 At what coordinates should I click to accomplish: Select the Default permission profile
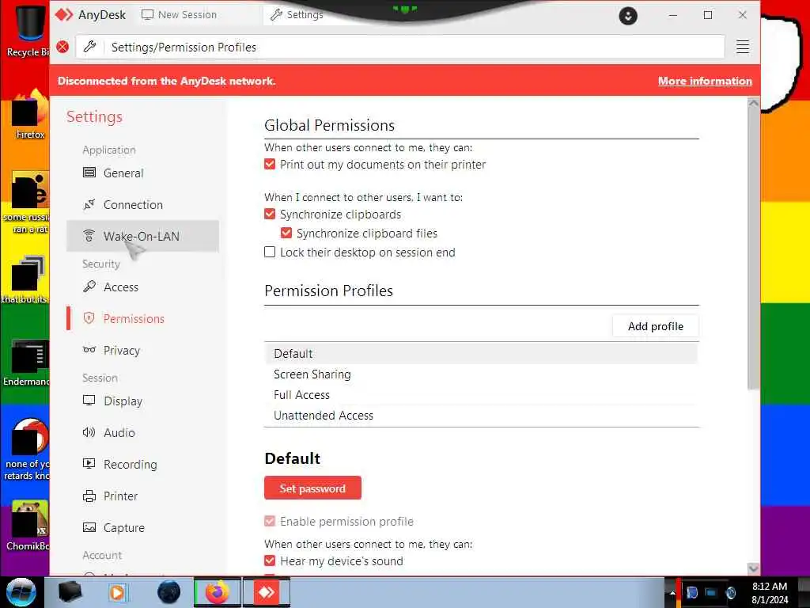[481, 354]
